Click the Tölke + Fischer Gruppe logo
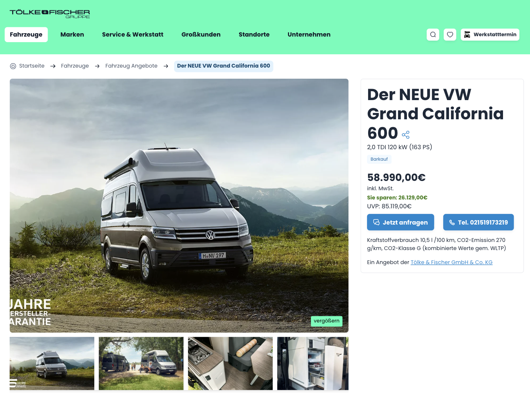The height and width of the screenshot is (393, 530). (x=50, y=14)
